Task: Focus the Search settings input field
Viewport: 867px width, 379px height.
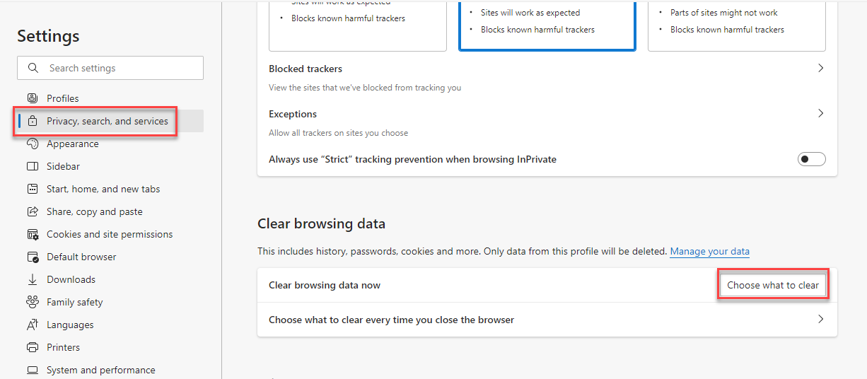Action: (120, 68)
